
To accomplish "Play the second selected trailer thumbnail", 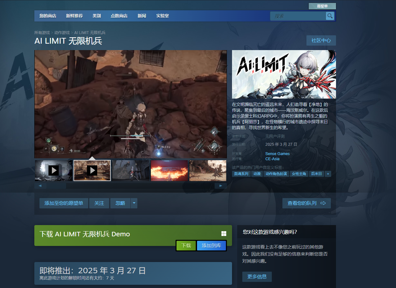I will tap(92, 170).
